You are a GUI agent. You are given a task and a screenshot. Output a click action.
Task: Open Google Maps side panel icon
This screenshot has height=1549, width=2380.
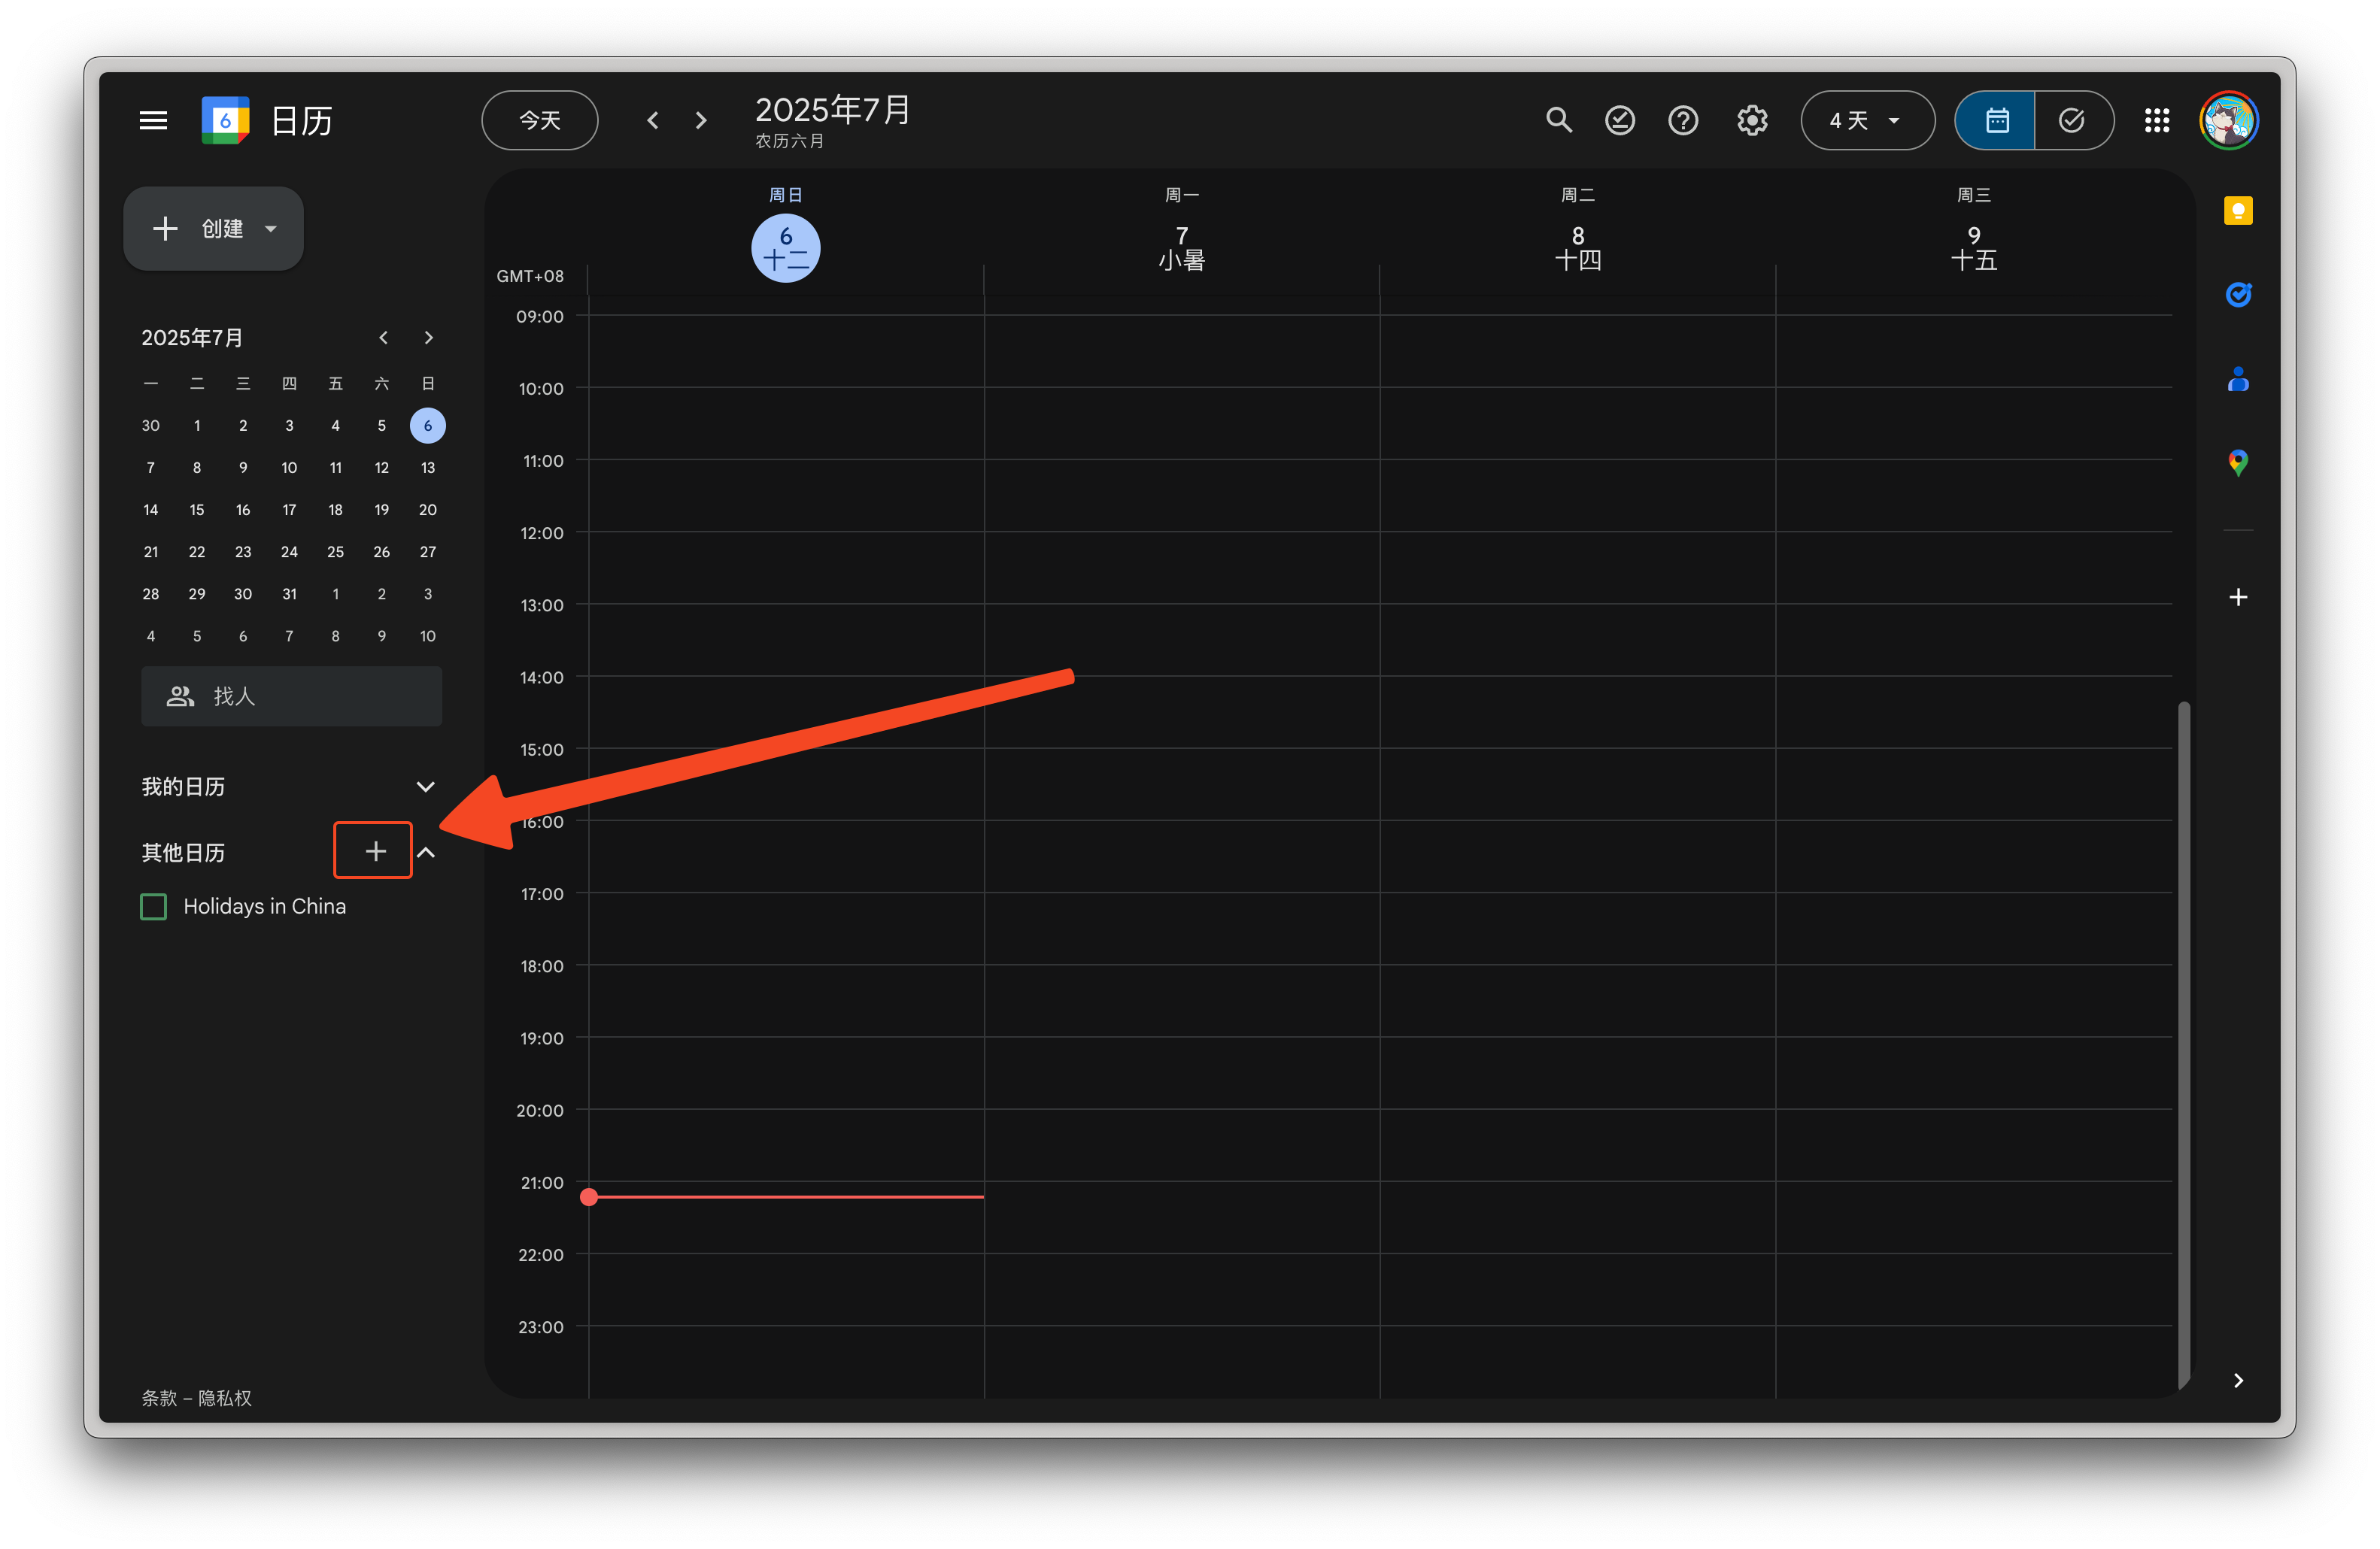(2237, 462)
